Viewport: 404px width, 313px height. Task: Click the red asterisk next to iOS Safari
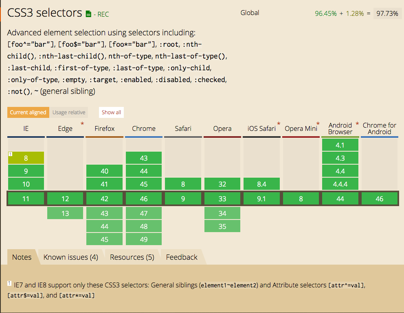point(279,124)
